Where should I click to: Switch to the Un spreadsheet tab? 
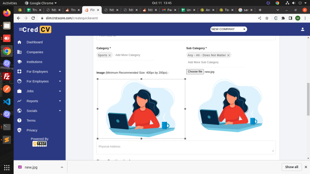188,10
